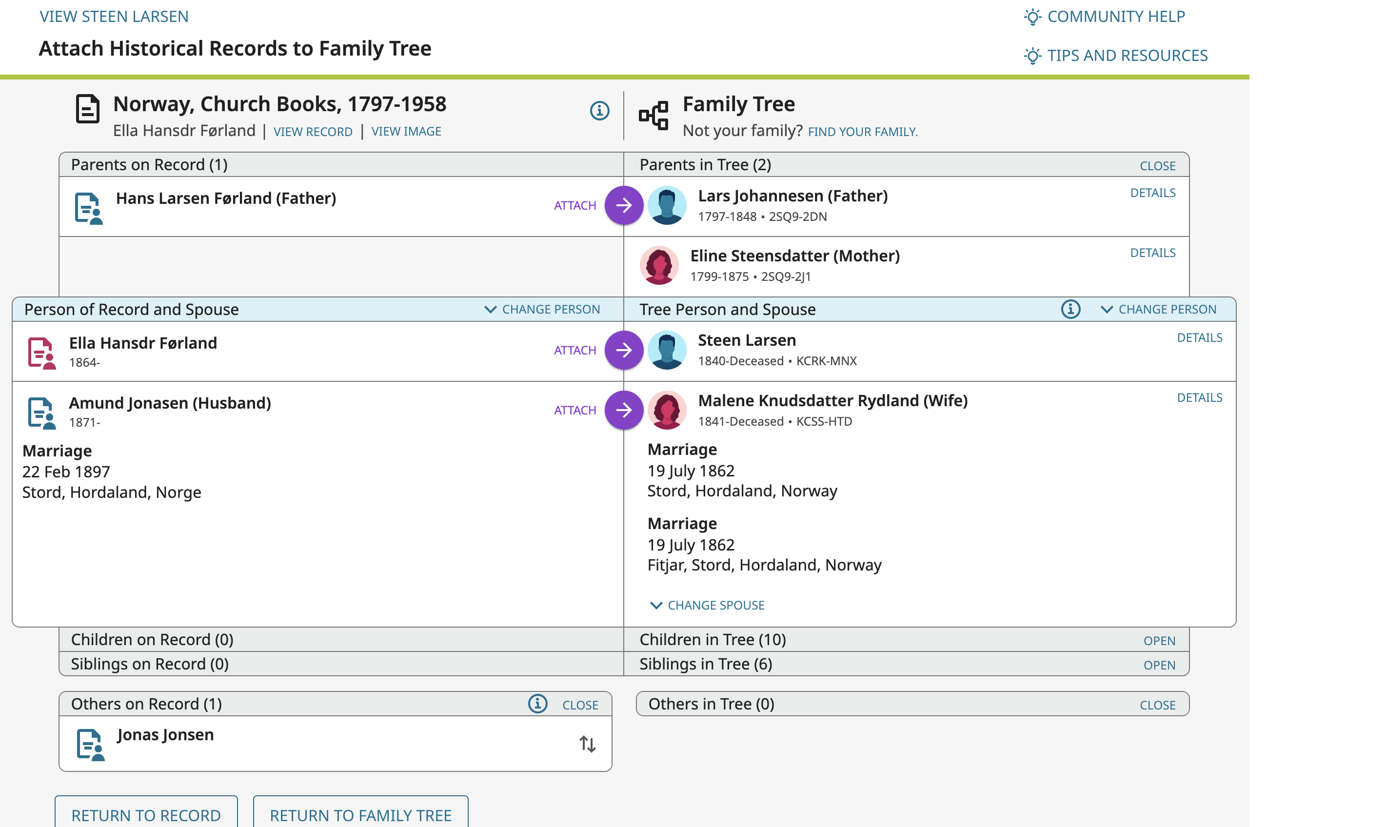This screenshot has height=827, width=1386.
Task: Open the View Record link
Action: [313, 132]
